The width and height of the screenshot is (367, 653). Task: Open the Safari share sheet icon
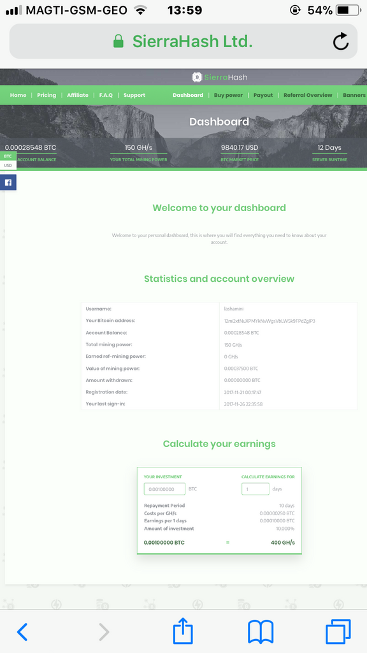pos(183,631)
